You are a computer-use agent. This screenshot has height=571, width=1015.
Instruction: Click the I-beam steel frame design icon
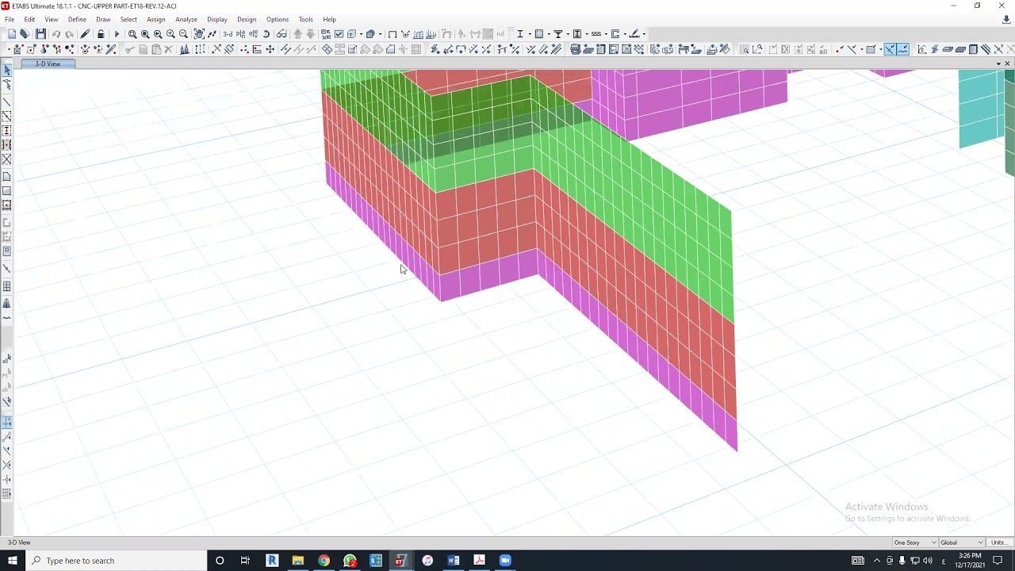[x=520, y=34]
